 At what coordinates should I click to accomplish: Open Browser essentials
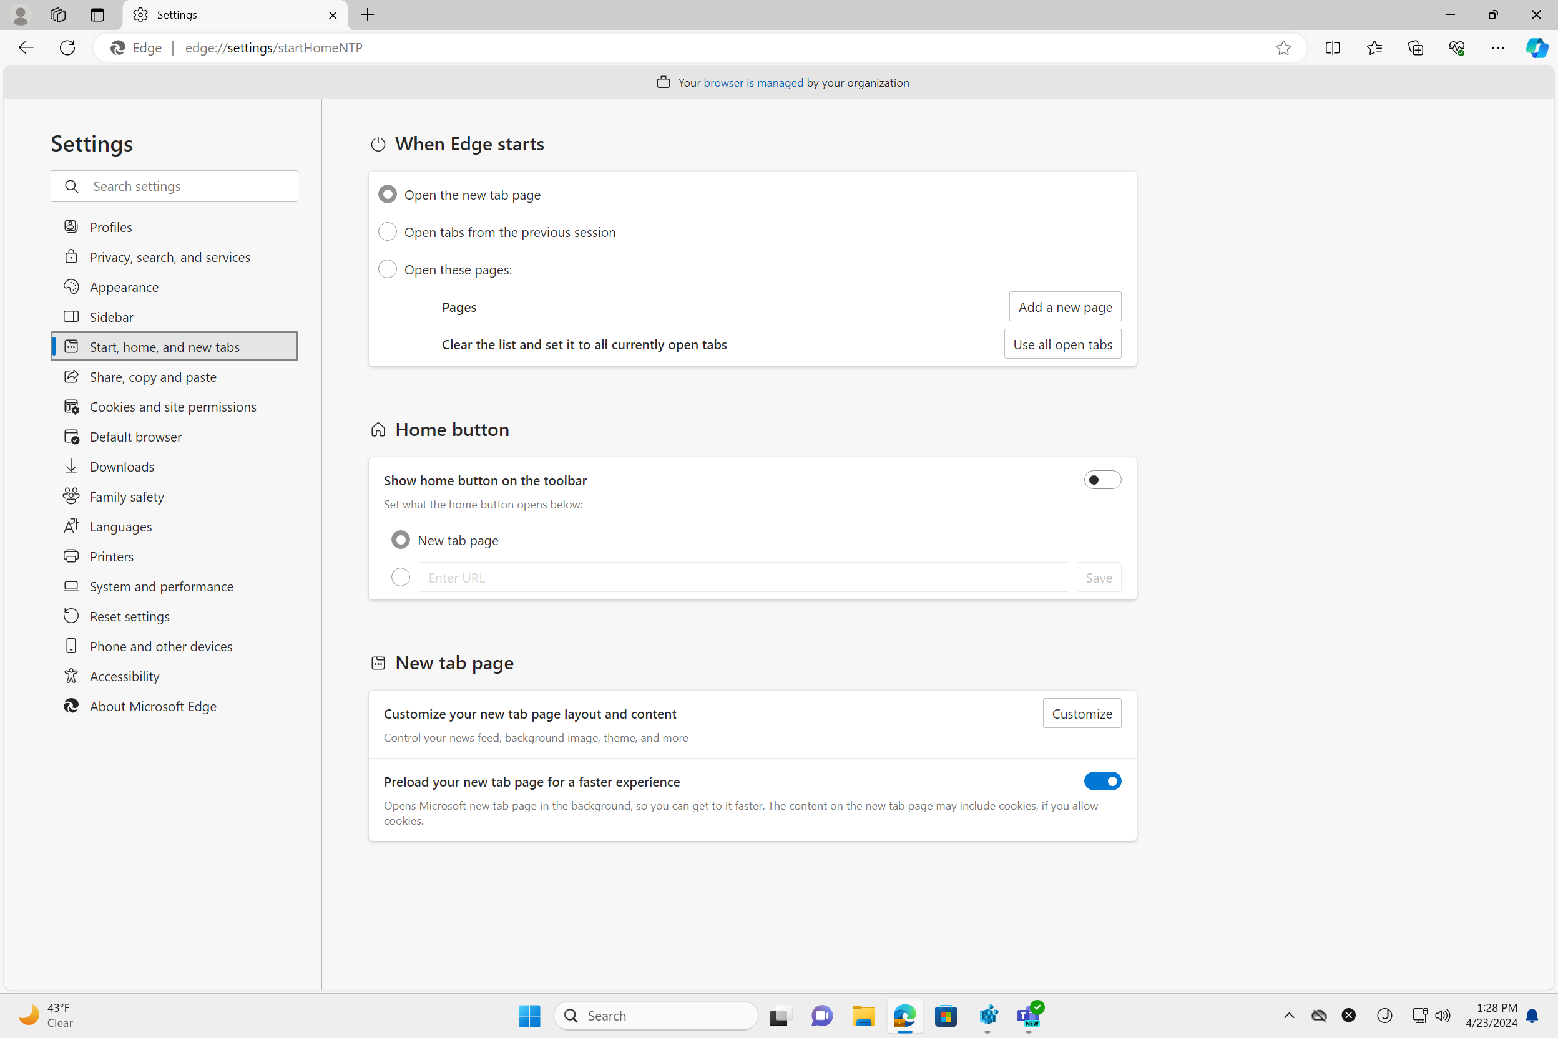coord(1458,47)
